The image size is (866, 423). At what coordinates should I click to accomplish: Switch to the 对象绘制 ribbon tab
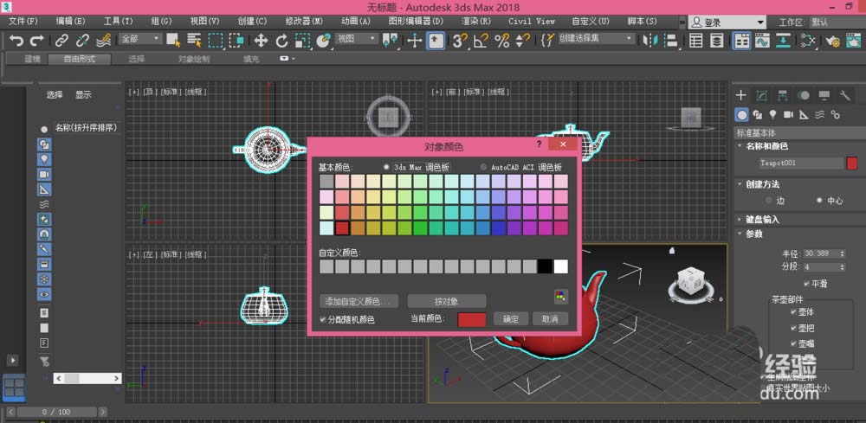coord(193,59)
